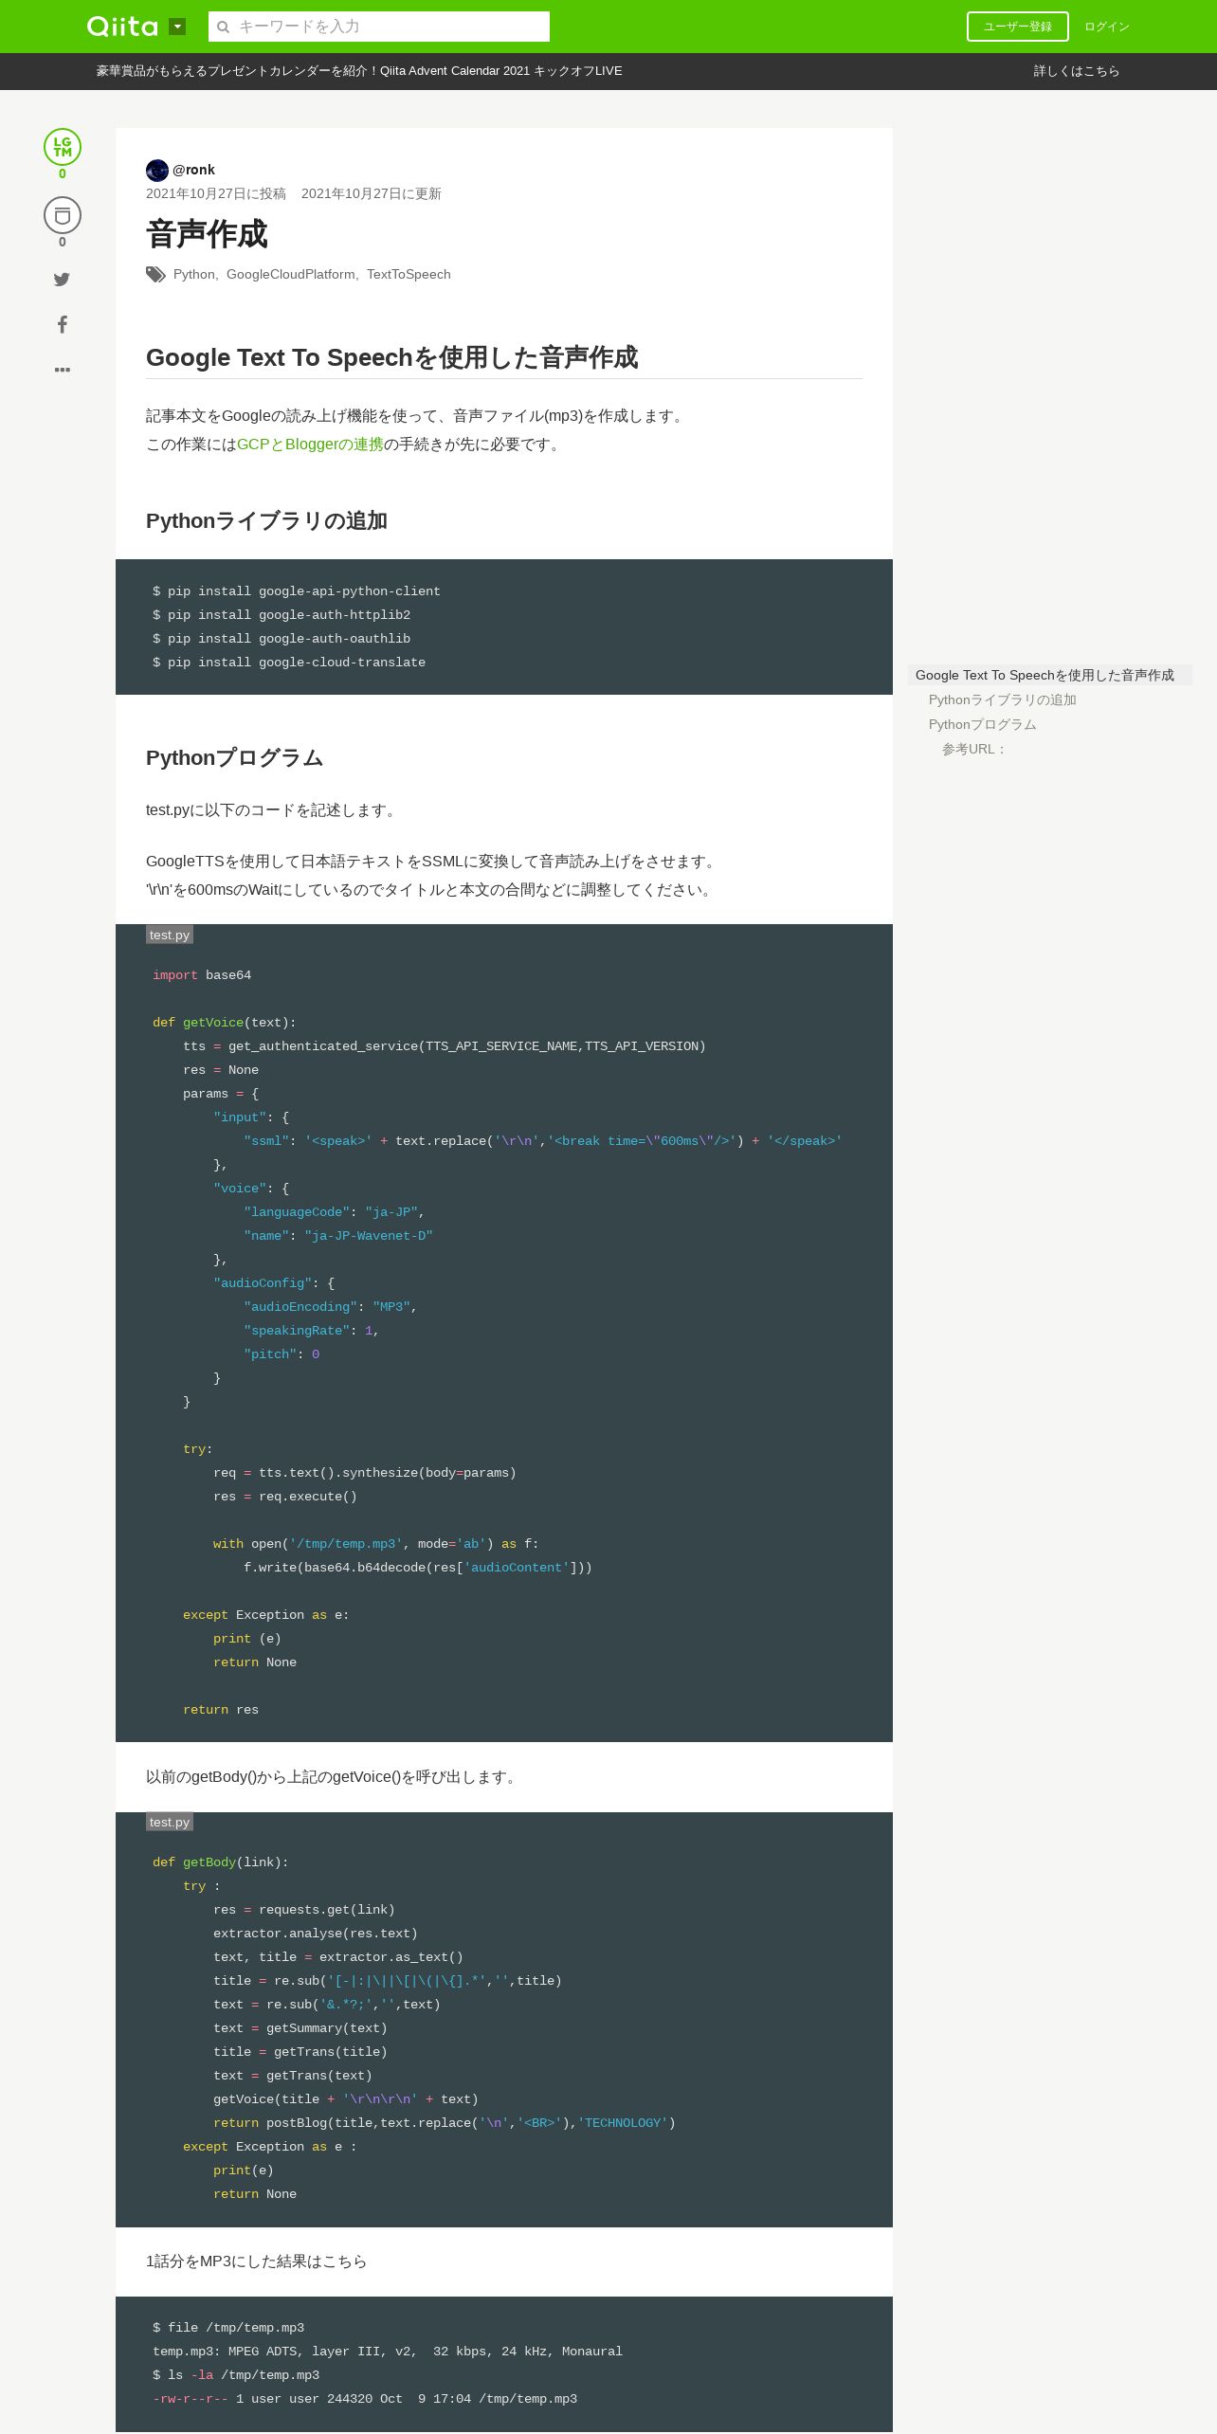Screen dimensions: 1217x2434
Task: Open the Advent Calendar 2021 announcement banner
Action: pyautogui.click(x=359, y=71)
